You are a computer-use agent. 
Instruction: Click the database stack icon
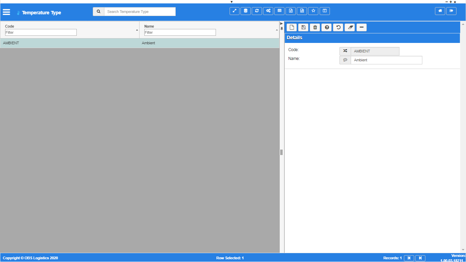point(246,11)
